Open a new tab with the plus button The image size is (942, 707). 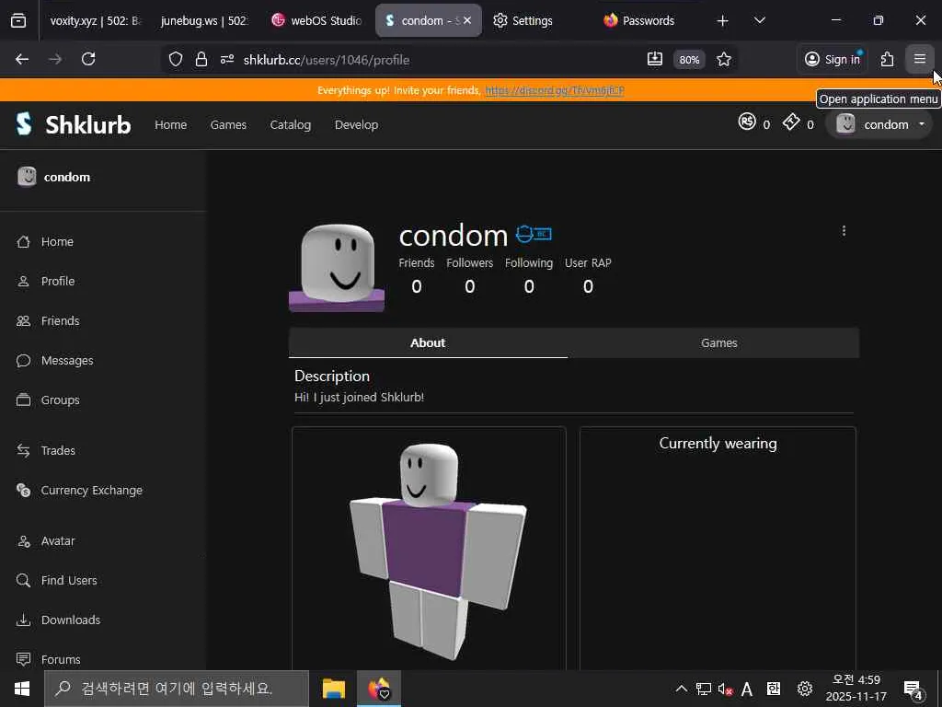(723, 20)
